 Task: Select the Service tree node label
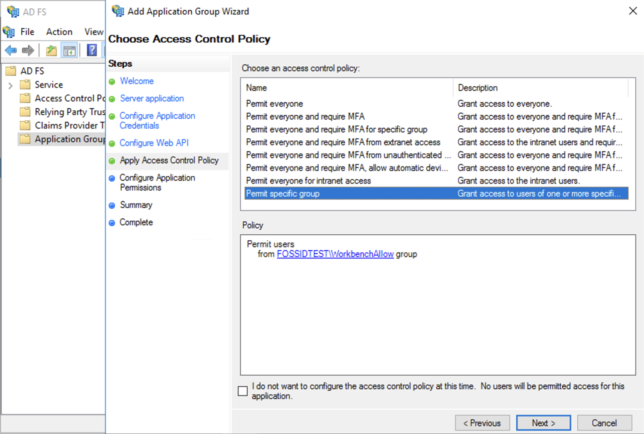tap(49, 85)
